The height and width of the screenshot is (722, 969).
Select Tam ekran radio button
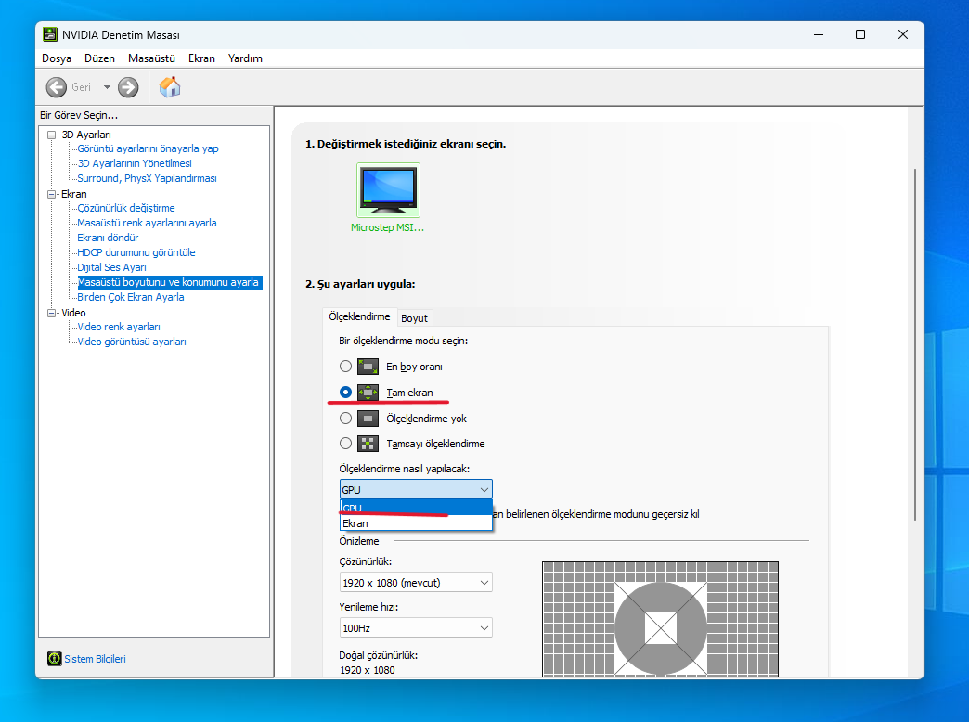pyautogui.click(x=345, y=392)
